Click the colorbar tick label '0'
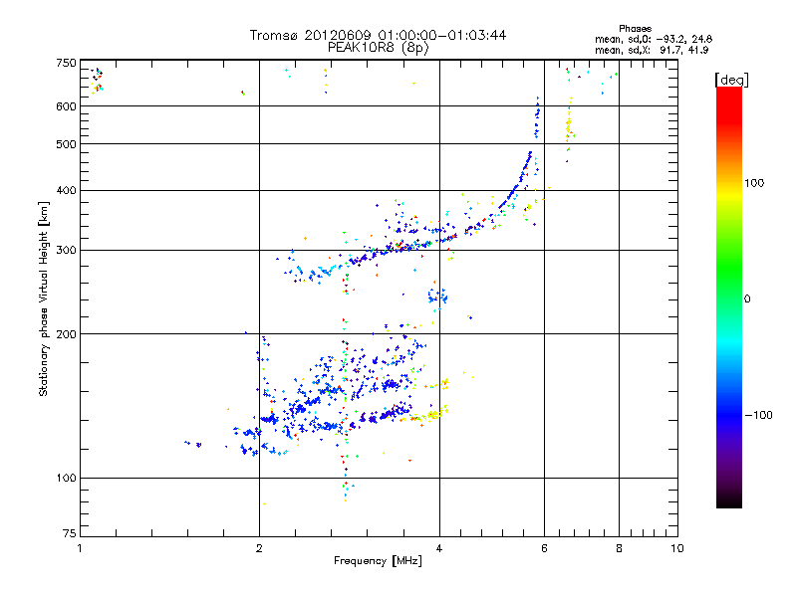797x597 pixels. [x=747, y=299]
